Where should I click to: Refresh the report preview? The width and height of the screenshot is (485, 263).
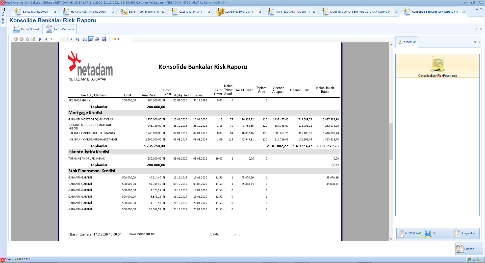point(33,39)
